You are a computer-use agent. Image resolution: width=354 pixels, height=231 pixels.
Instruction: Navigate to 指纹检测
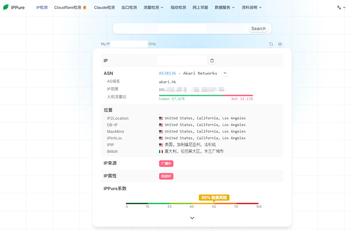pos(178,7)
